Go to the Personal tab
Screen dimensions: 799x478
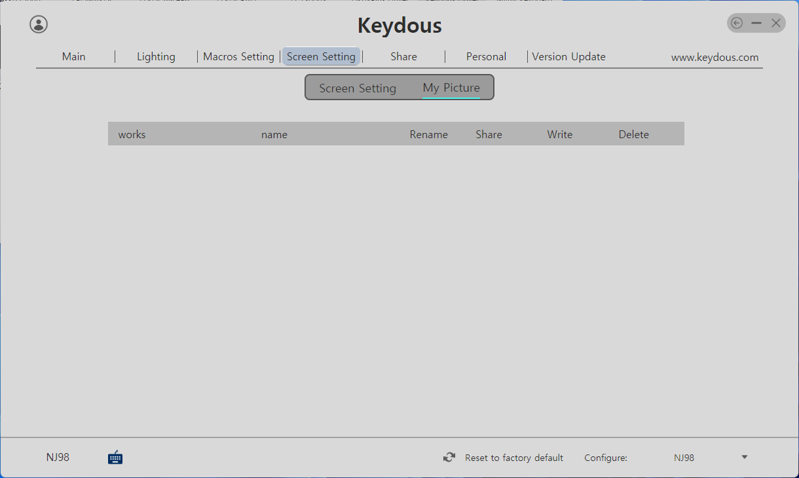pos(486,56)
